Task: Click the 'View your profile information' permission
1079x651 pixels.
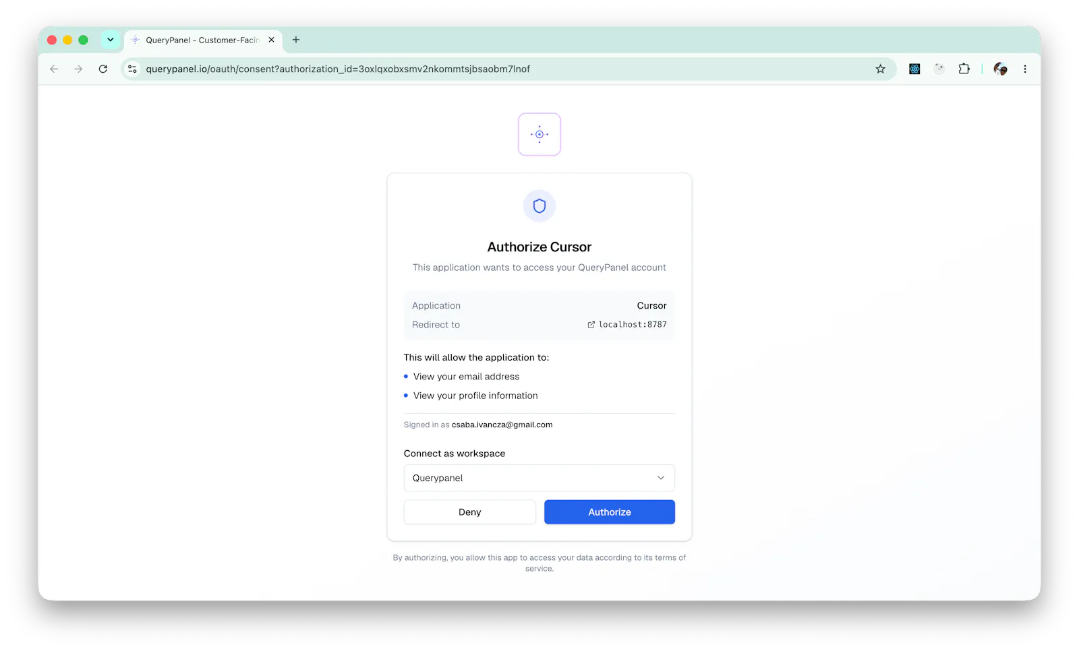Action: [475, 396]
